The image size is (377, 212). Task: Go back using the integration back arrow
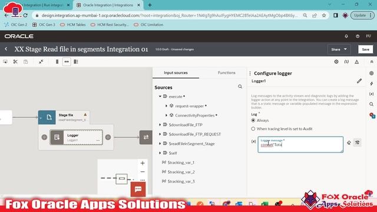click(x=6, y=49)
